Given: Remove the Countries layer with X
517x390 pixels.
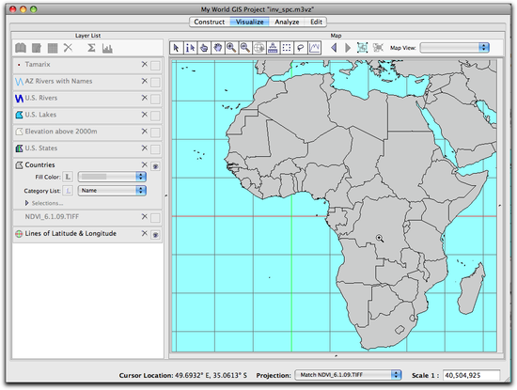Looking at the screenshot, I should [145, 164].
